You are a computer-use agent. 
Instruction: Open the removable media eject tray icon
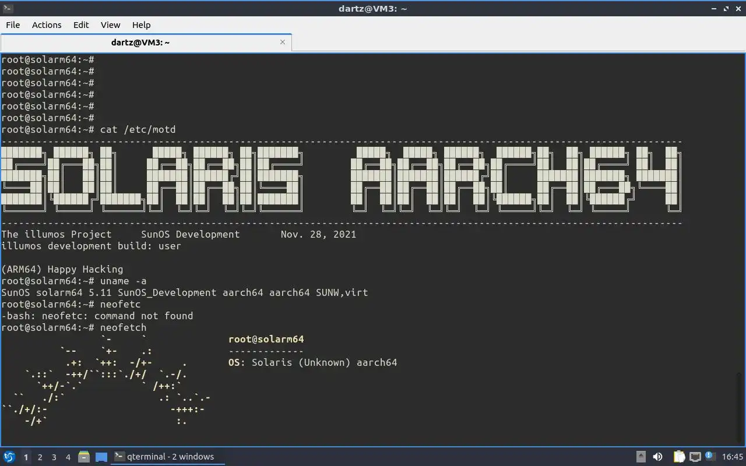click(x=641, y=457)
